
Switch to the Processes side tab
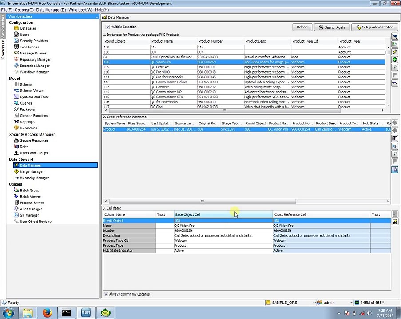click(x=3, y=50)
